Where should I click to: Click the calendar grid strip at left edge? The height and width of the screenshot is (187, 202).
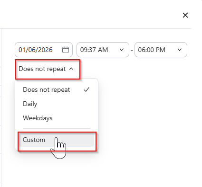pyautogui.click(x=0, y=107)
